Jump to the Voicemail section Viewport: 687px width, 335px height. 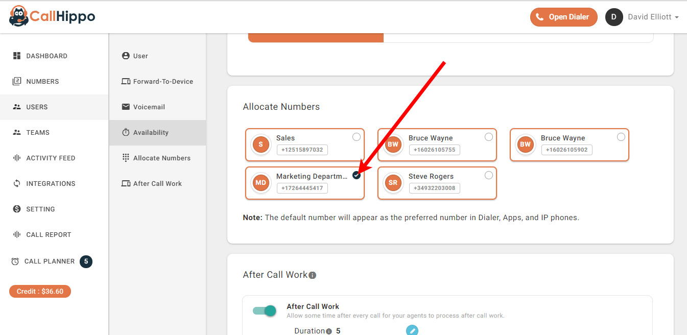(158, 107)
